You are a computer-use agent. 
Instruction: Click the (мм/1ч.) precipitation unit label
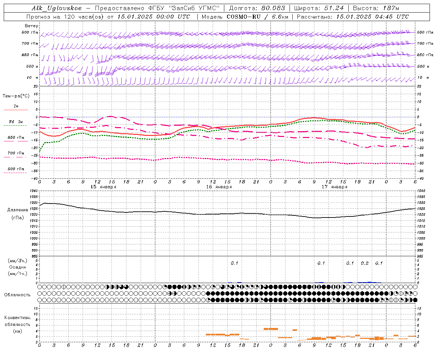coord(18,274)
